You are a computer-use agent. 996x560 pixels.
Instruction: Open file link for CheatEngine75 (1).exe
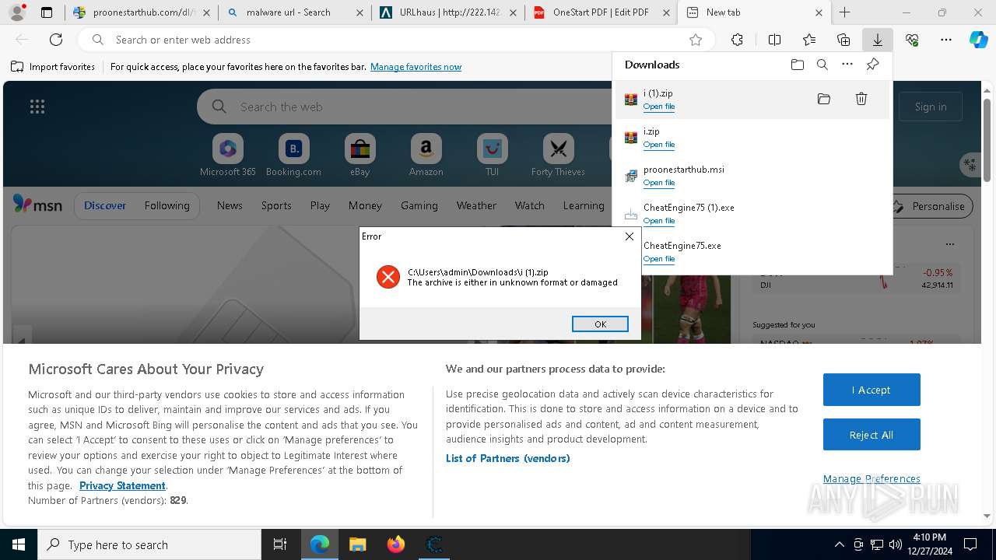[659, 221]
